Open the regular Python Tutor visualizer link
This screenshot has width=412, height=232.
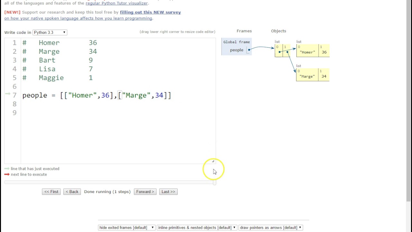coord(117,3)
